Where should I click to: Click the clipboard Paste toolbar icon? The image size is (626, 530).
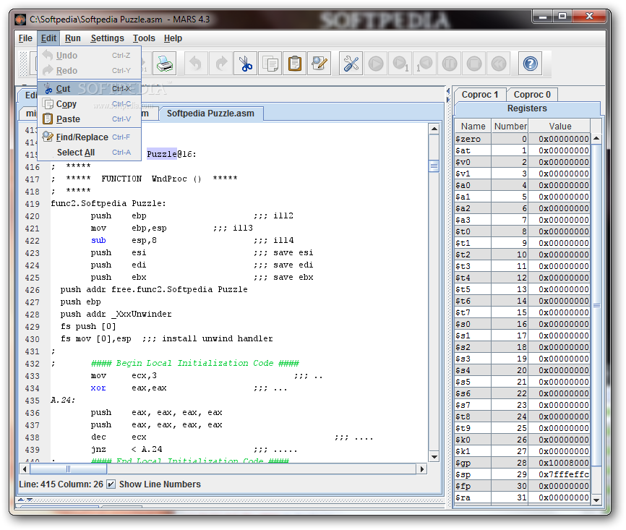pos(295,64)
